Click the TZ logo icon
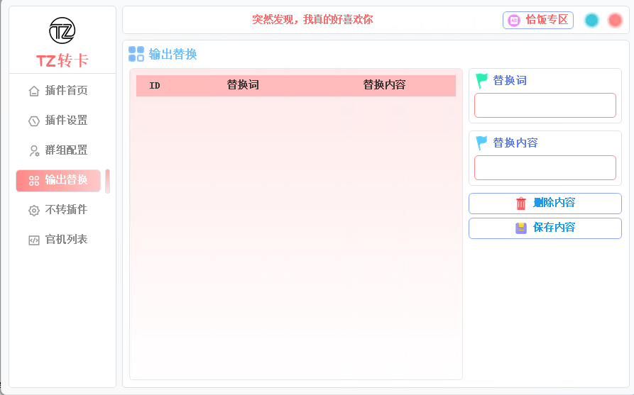Image resolution: width=634 pixels, height=395 pixels. [62, 30]
